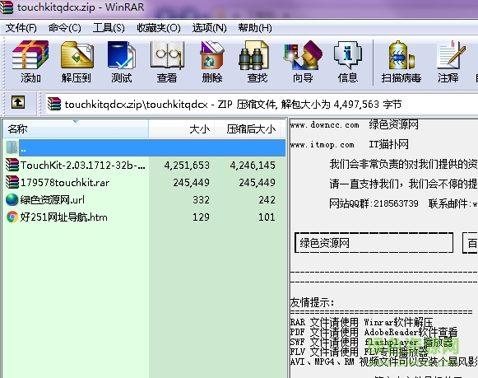The image size is (478, 378).
Task: Open the 查看 (View) tool
Action: 167,62
